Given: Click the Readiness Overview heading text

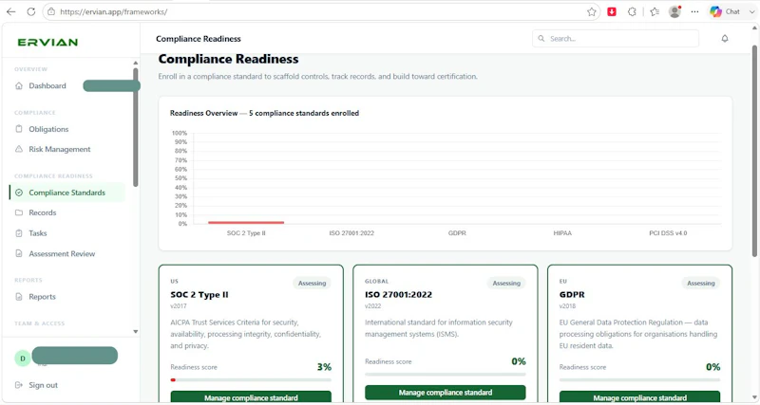Looking at the screenshot, I should tap(264, 113).
